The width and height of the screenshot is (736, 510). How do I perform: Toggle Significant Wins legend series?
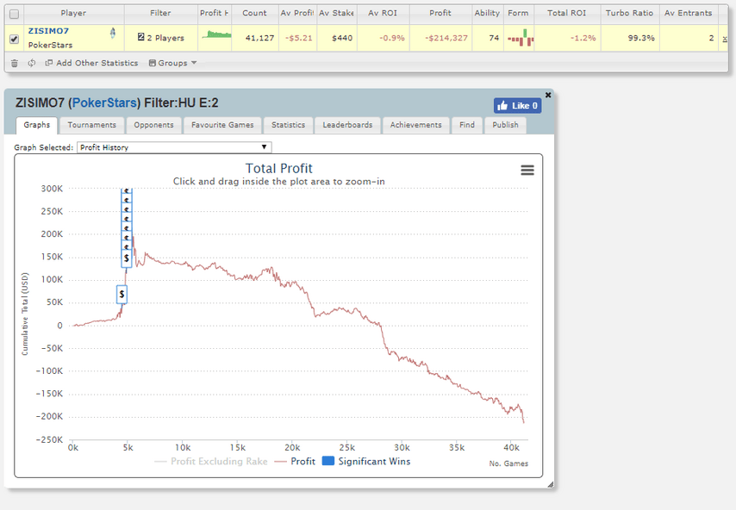point(366,462)
